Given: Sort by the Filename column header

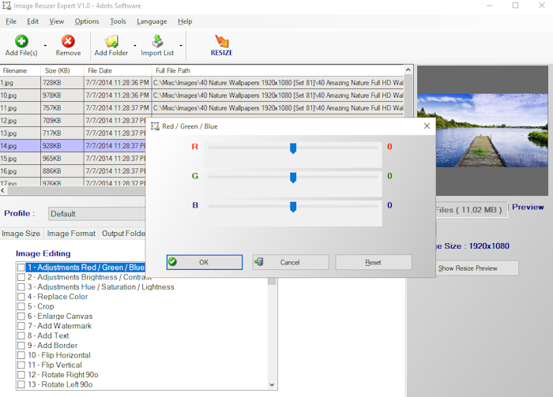Looking at the screenshot, I should point(20,70).
